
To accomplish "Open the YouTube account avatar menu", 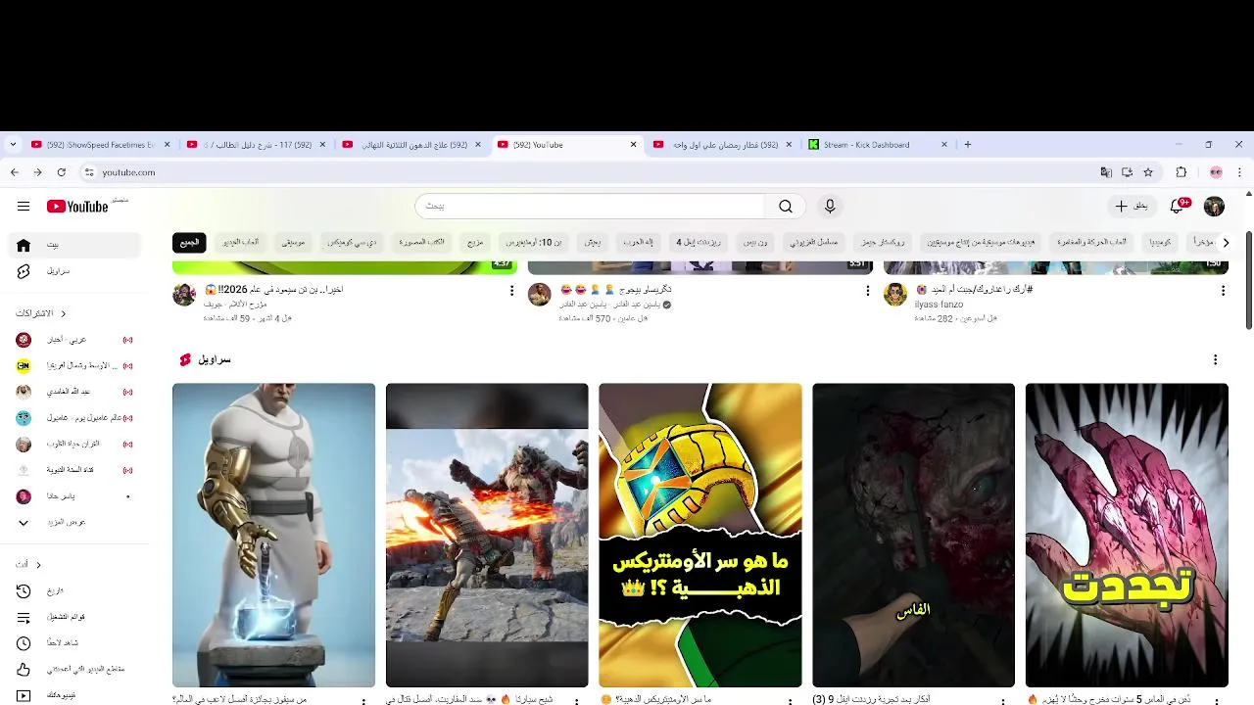I will pyautogui.click(x=1214, y=207).
